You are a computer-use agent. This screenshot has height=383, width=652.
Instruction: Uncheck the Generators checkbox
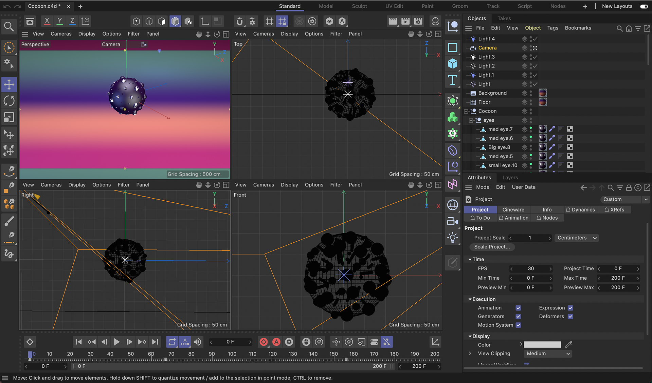(518, 317)
